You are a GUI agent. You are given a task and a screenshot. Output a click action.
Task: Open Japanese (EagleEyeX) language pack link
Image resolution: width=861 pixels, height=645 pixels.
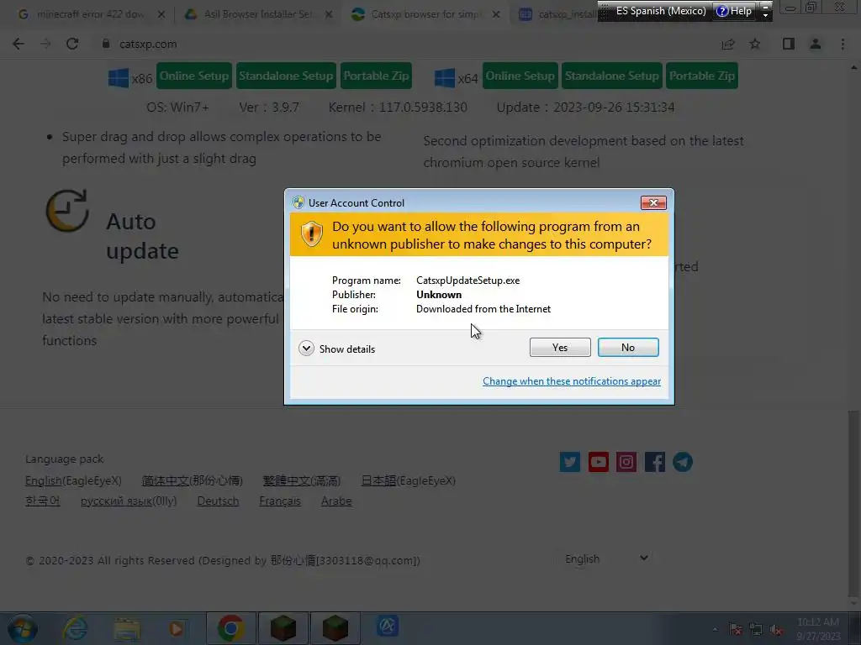click(408, 480)
